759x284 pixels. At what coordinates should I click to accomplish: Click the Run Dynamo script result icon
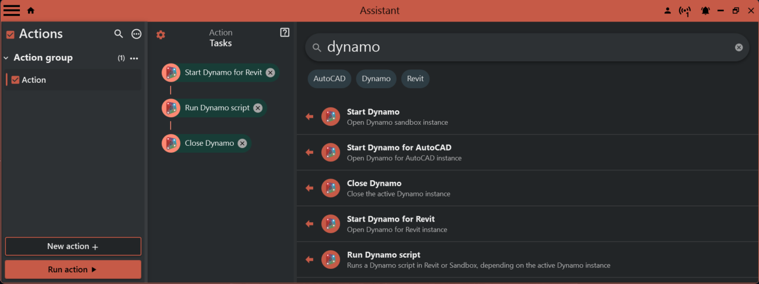pyautogui.click(x=331, y=260)
